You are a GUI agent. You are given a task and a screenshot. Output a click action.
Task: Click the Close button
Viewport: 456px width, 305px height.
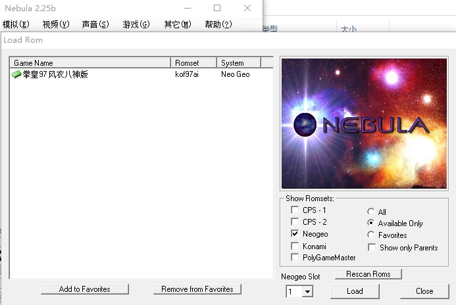[424, 291]
